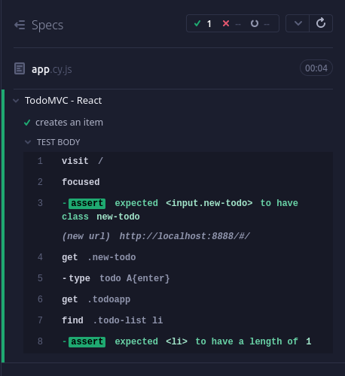Click the assert badge for input.new-todo

pyautogui.click(x=87, y=203)
